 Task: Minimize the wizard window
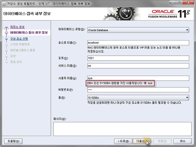[173, 2]
